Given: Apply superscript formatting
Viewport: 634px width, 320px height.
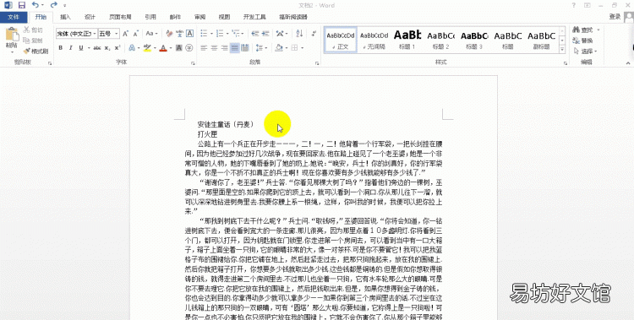Looking at the screenshot, I should pyautogui.click(x=118, y=48).
